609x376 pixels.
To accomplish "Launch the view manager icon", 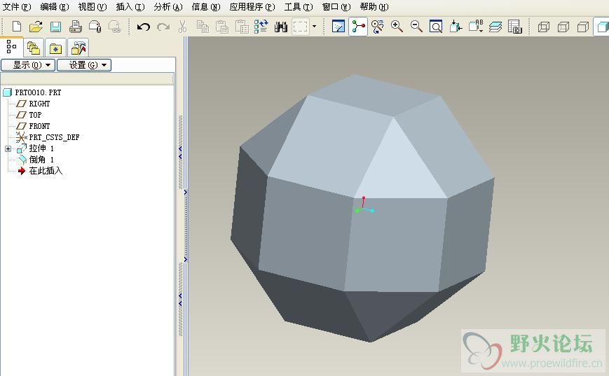I will coord(515,27).
